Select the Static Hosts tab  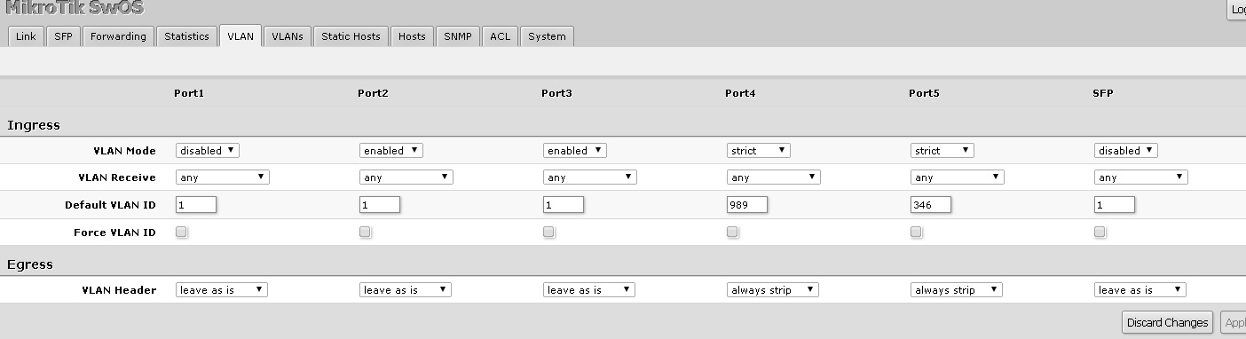click(351, 36)
